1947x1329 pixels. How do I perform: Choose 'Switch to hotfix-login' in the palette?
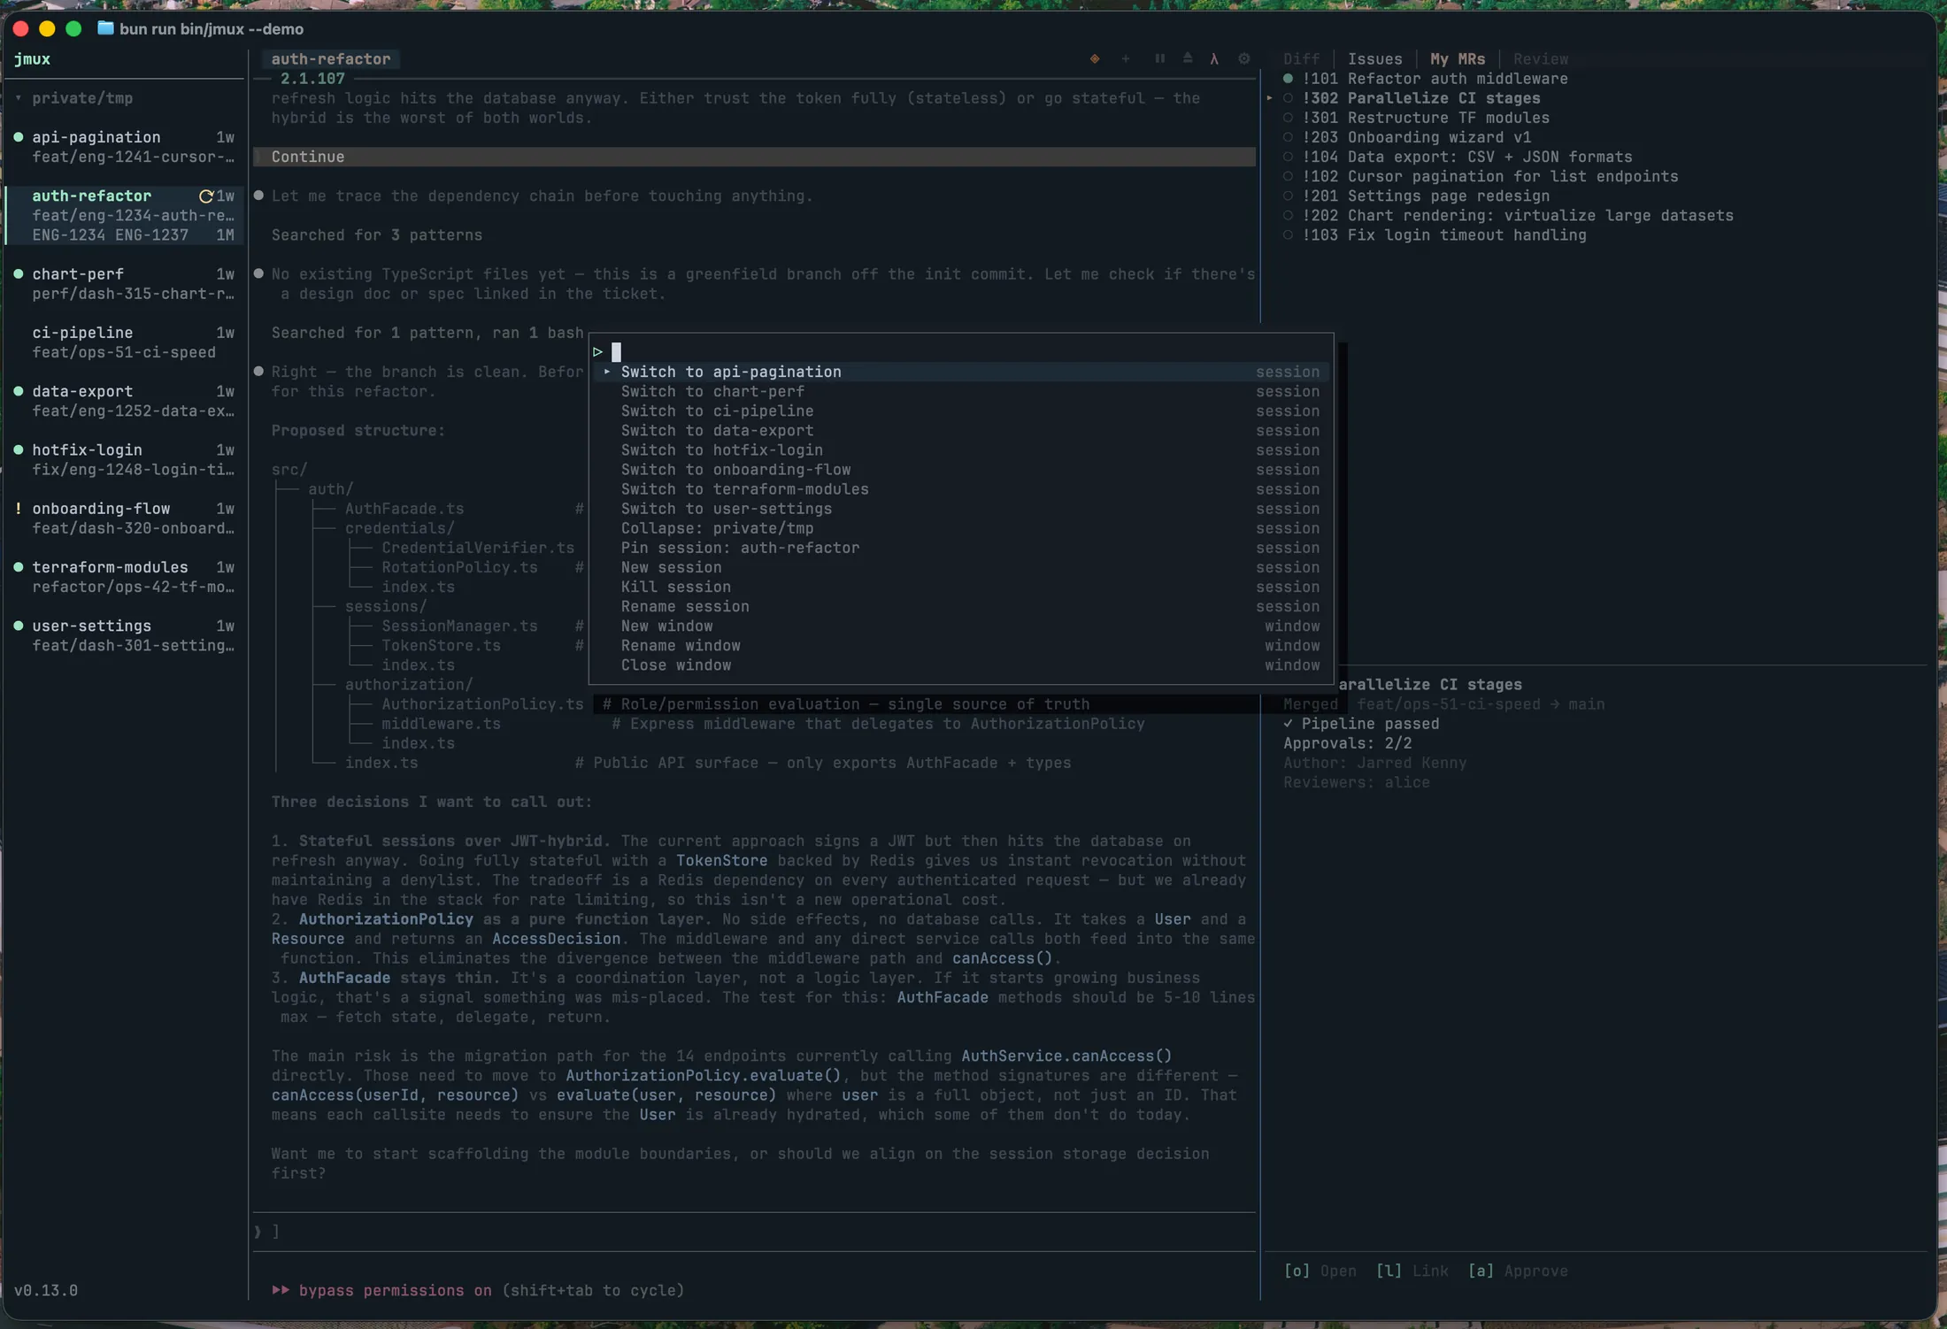(960, 449)
